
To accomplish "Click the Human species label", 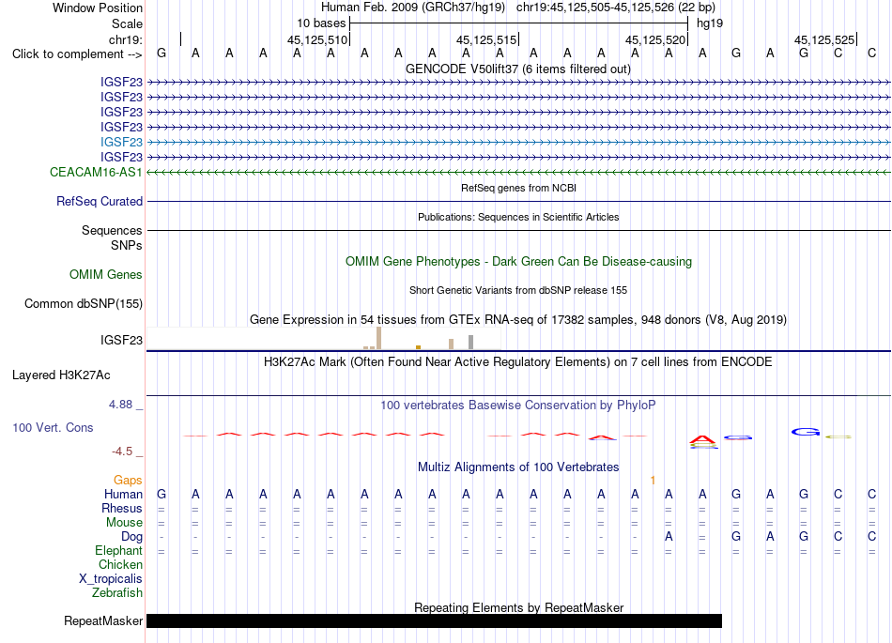I will [x=123, y=495].
